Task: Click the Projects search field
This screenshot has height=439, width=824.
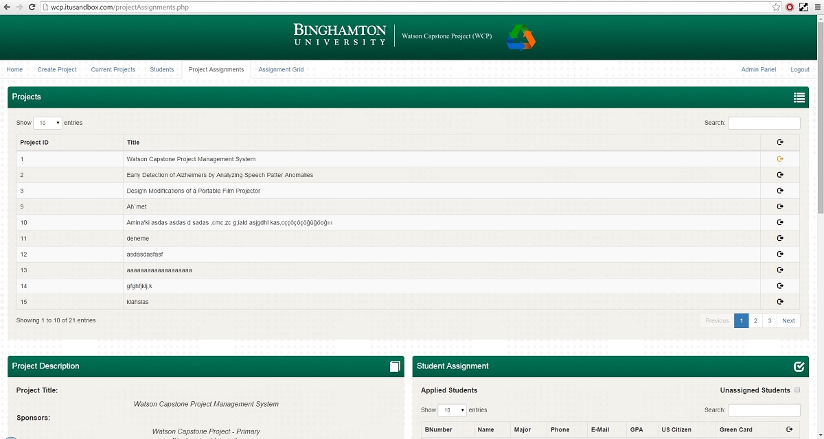Action: click(764, 123)
